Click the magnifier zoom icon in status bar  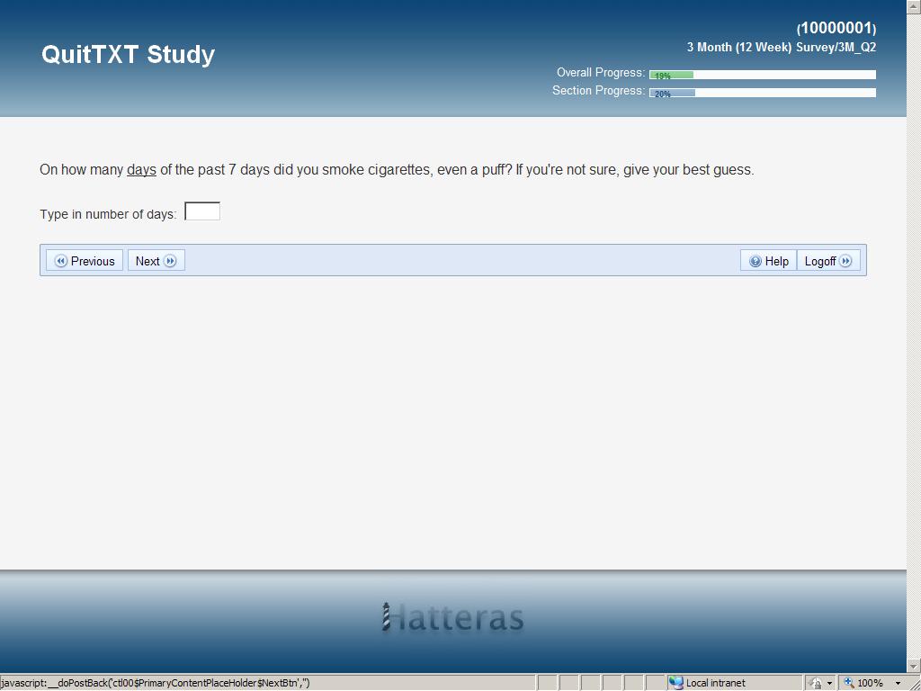847,683
